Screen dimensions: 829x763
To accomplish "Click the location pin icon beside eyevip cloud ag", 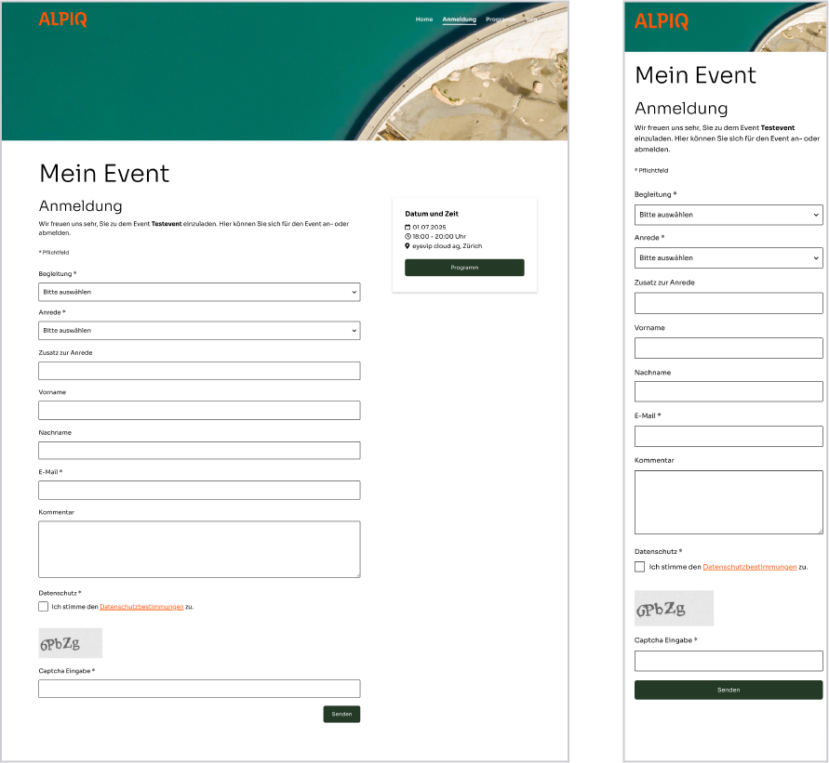I will tap(408, 246).
